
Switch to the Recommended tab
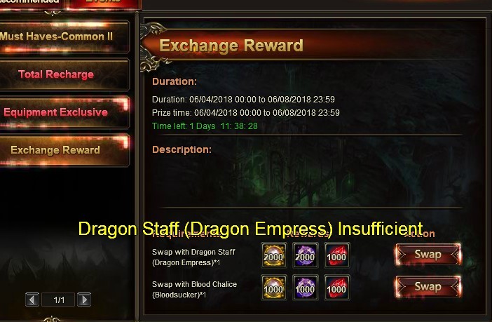[32, 4]
